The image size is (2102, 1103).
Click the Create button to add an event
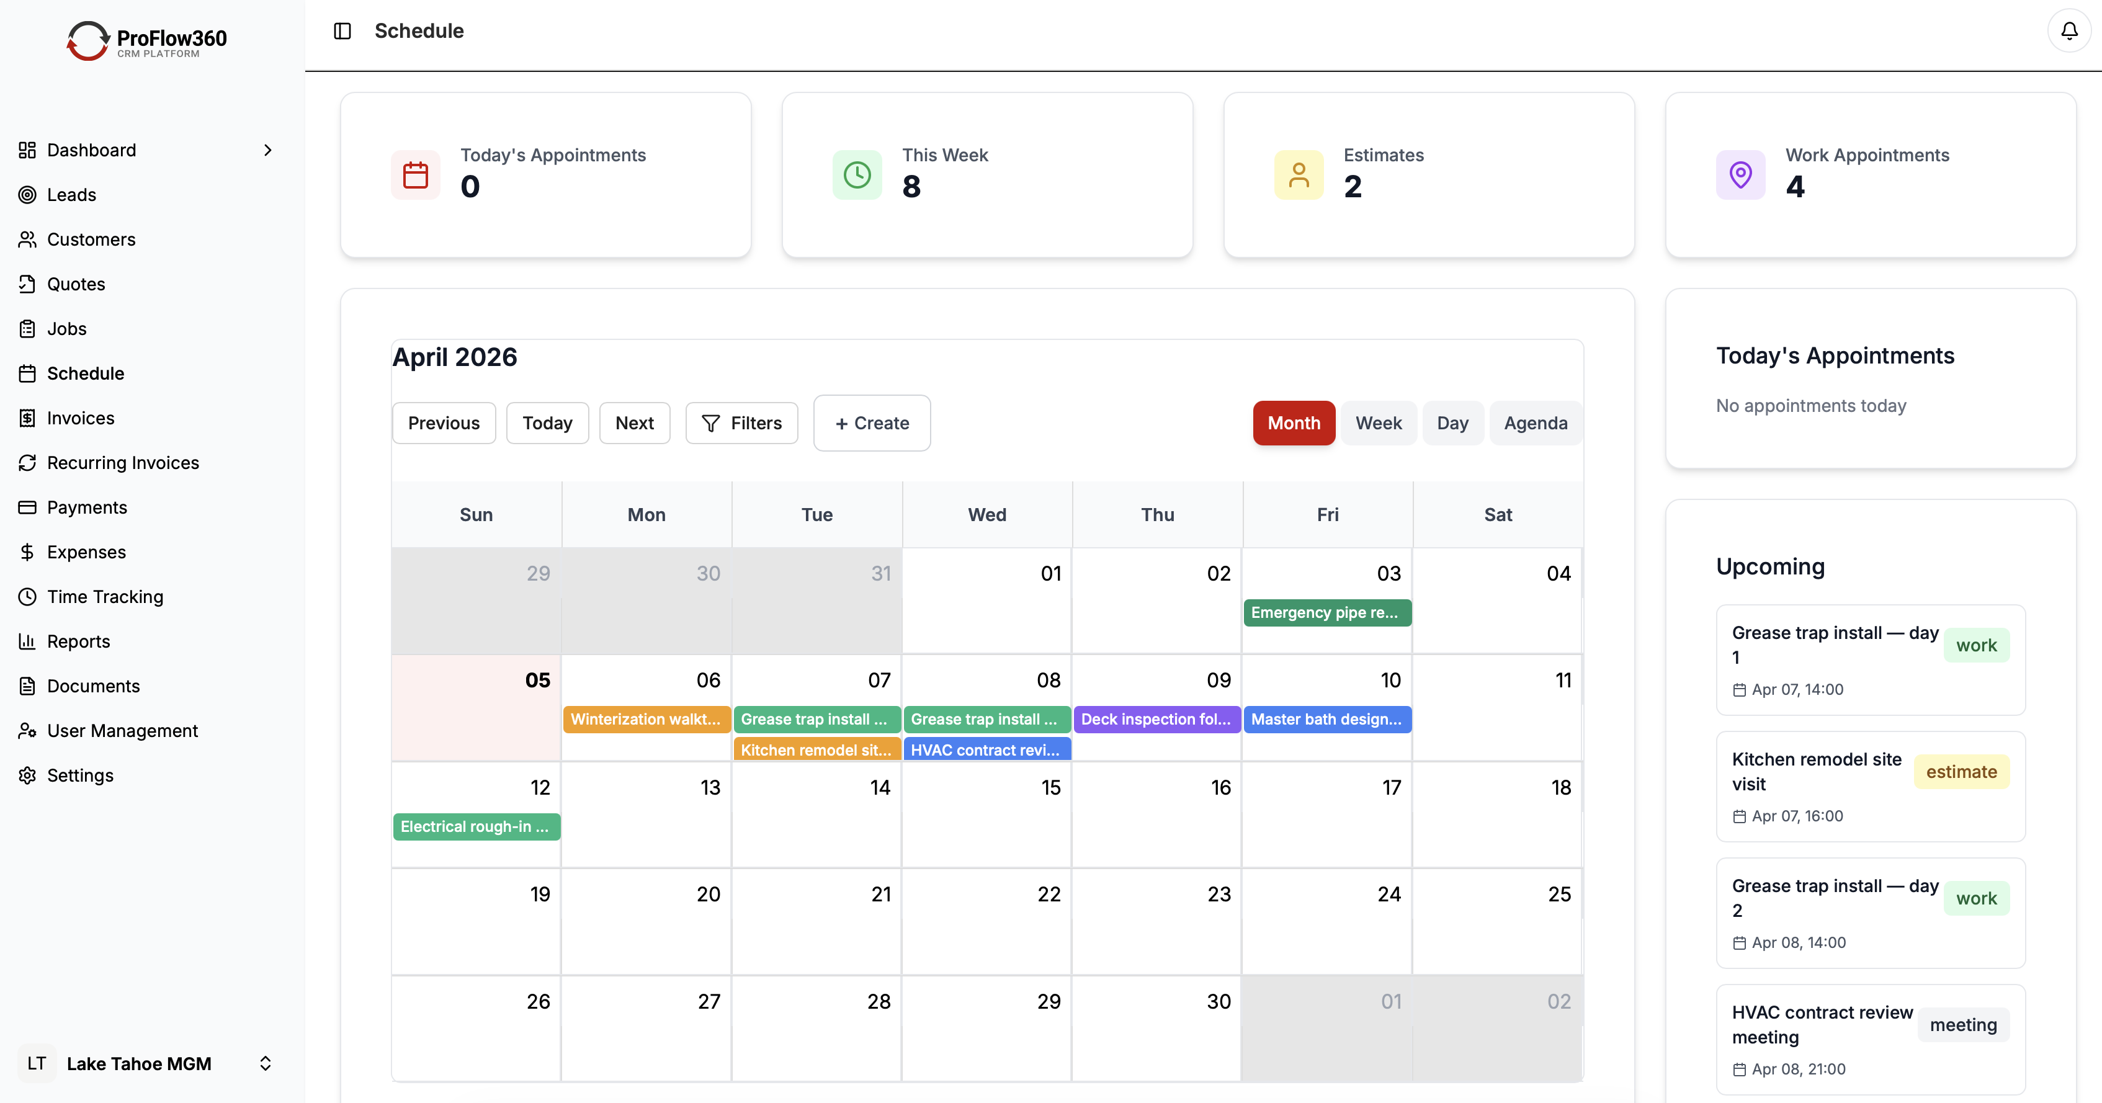[x=872, y=422]
